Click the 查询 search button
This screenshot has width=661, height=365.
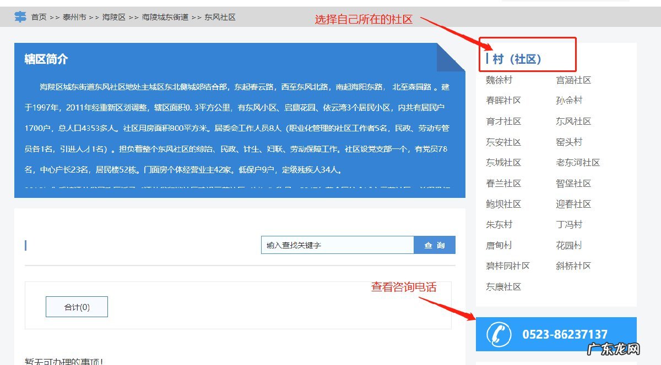pyautogui.click(x=435, y=245)
